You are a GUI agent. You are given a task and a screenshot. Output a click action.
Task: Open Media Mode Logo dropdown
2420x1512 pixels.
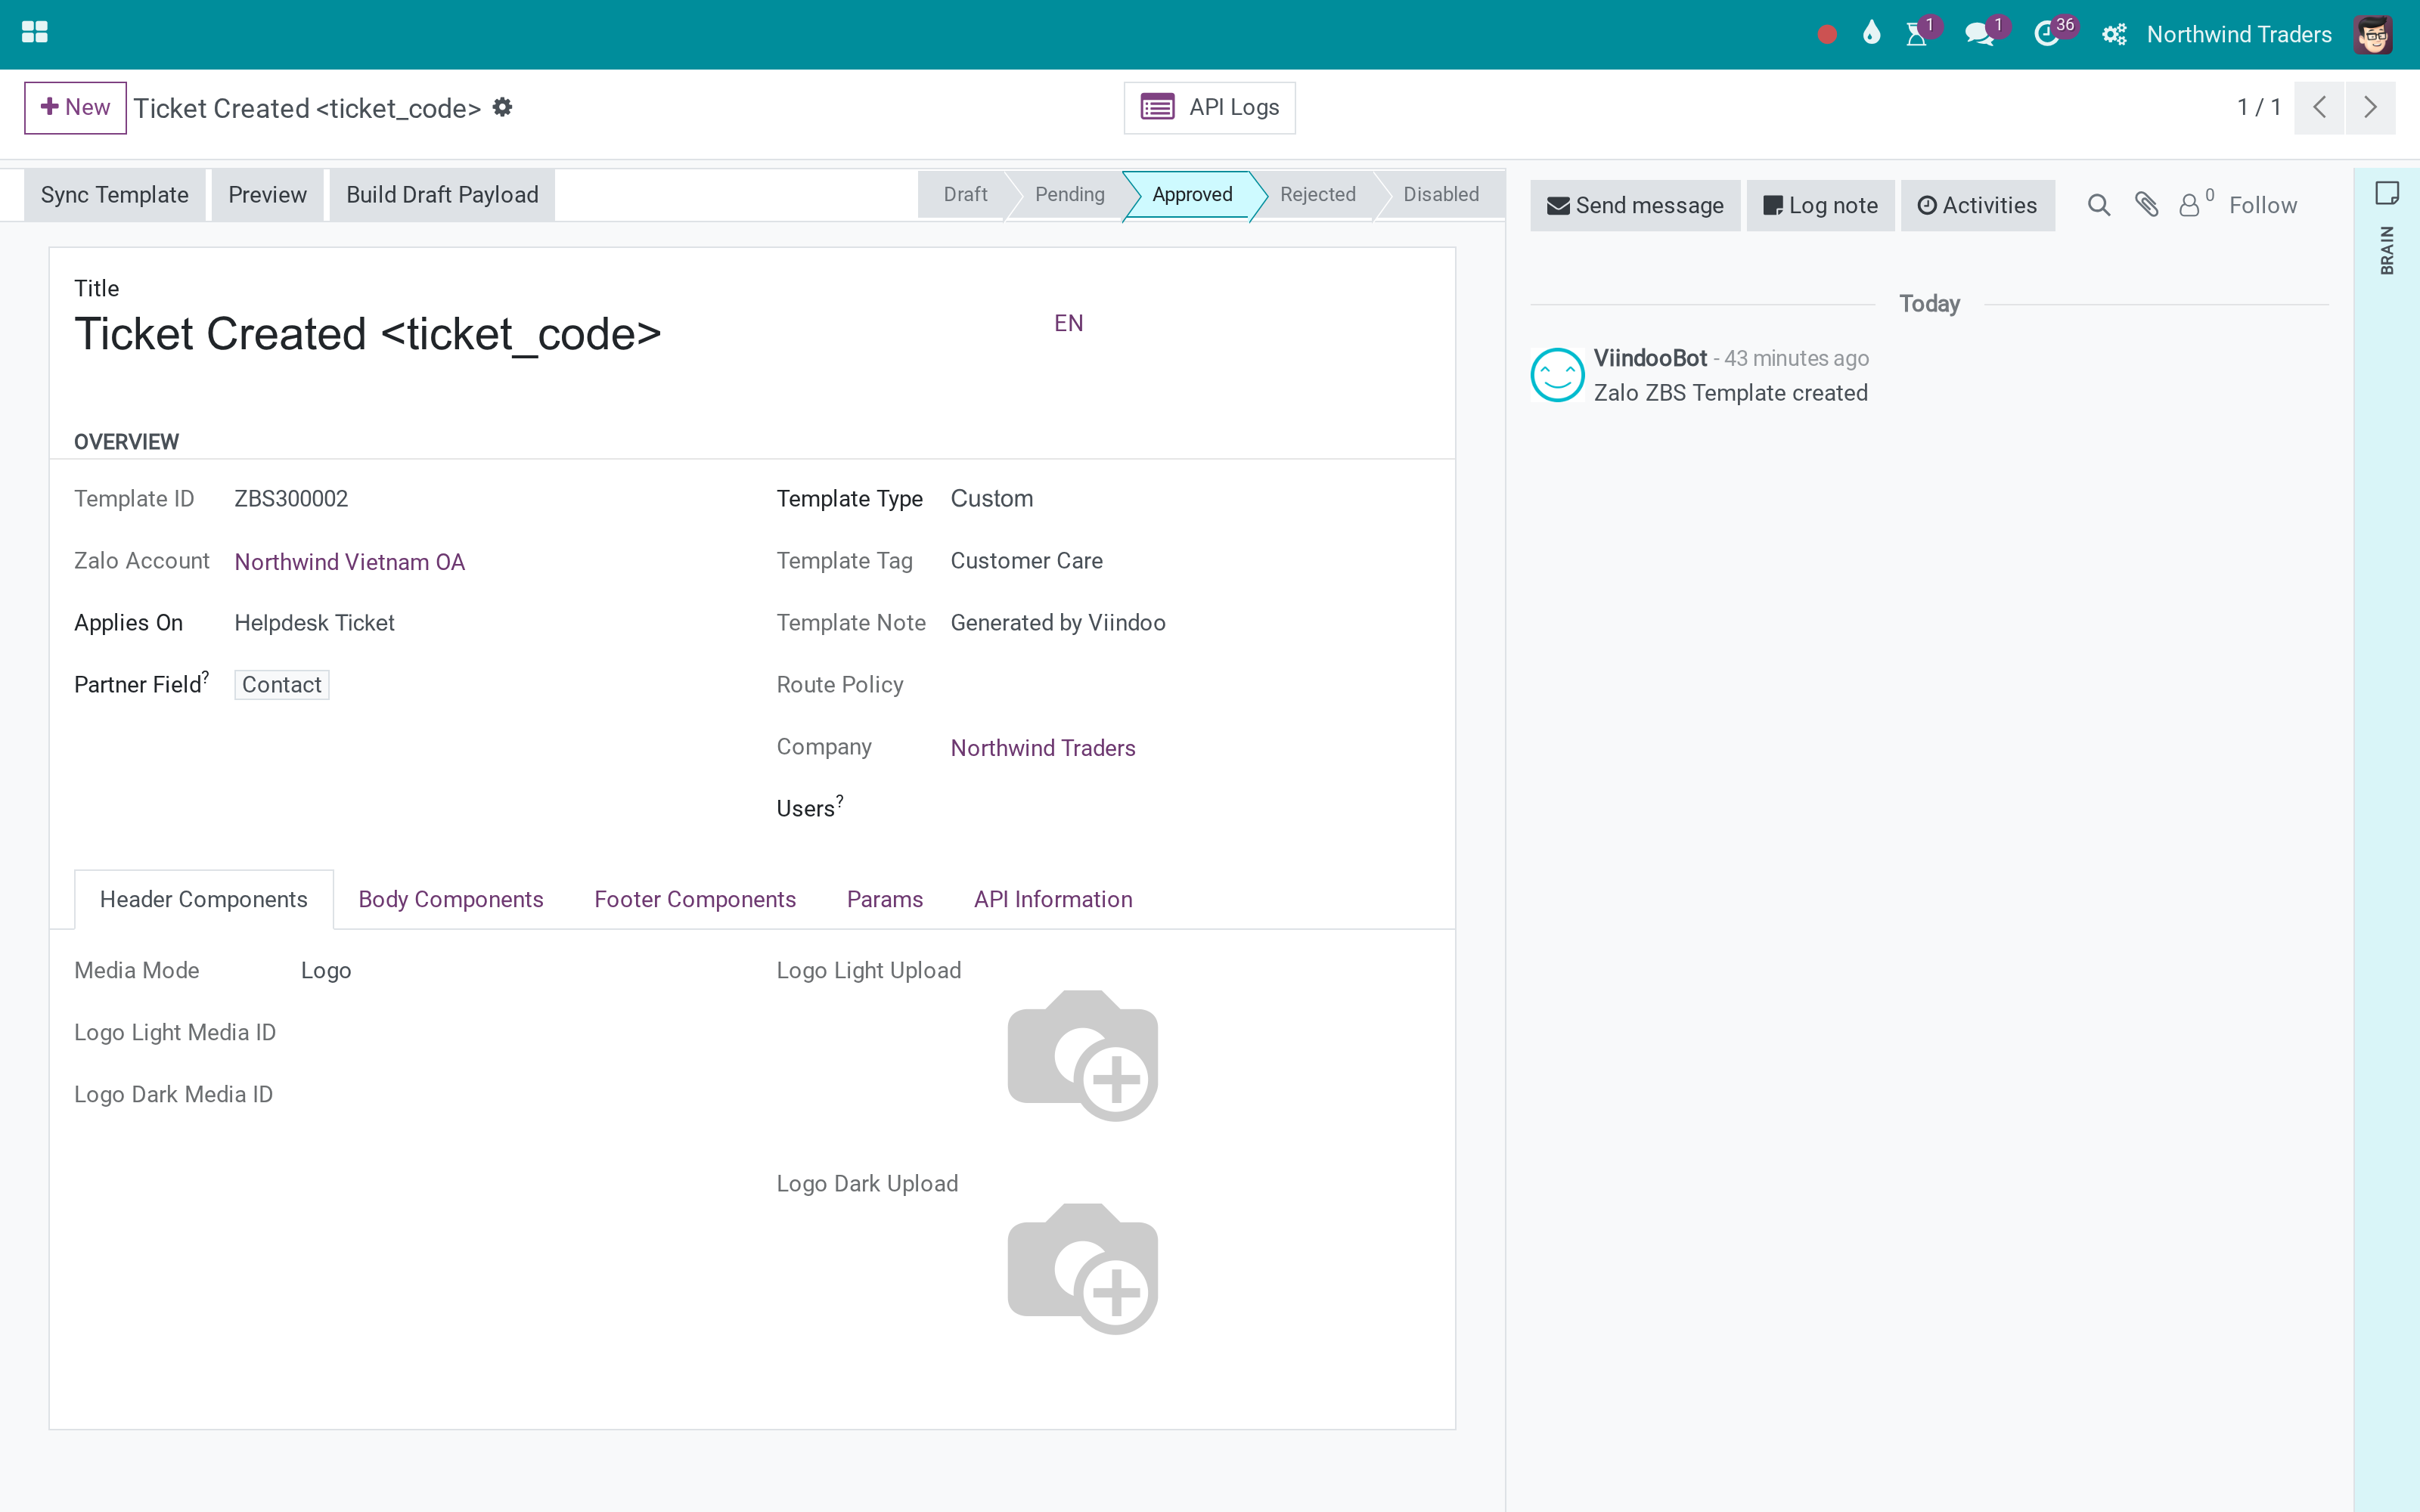click(x=326, y=971)
